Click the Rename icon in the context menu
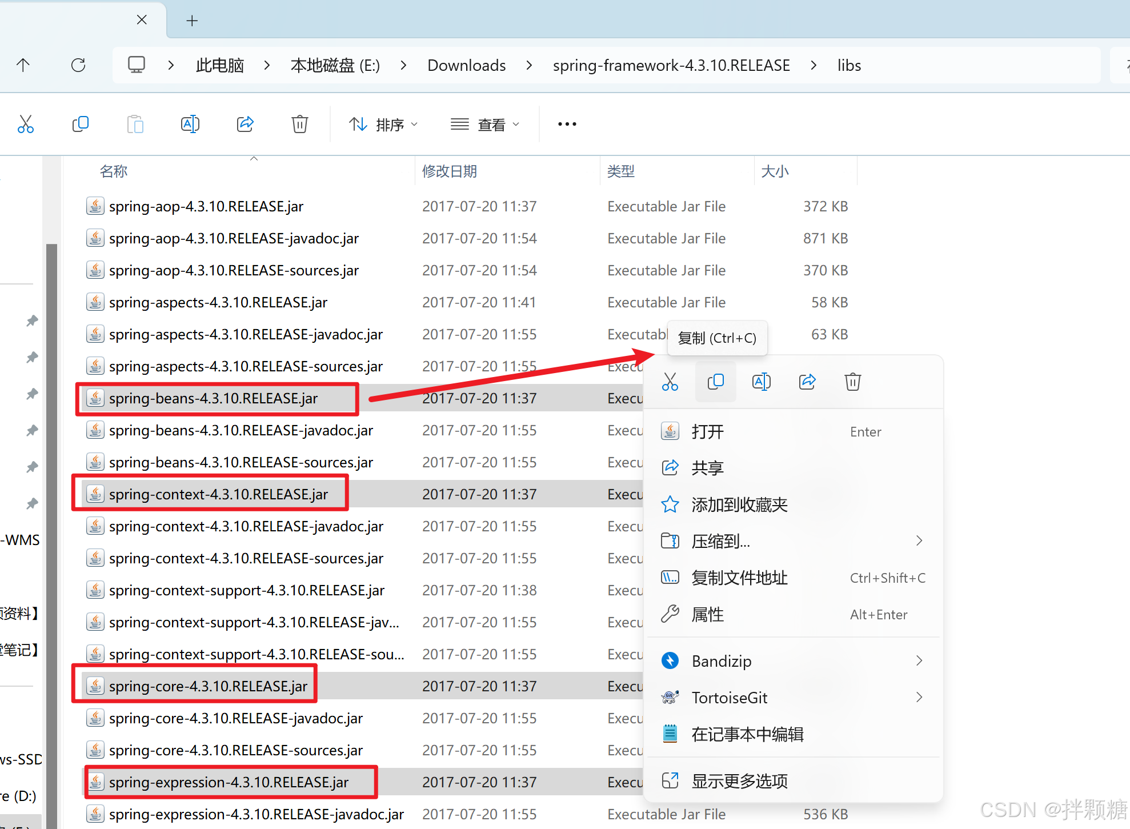Screen dimensions: 1130x829 [761, 382]
